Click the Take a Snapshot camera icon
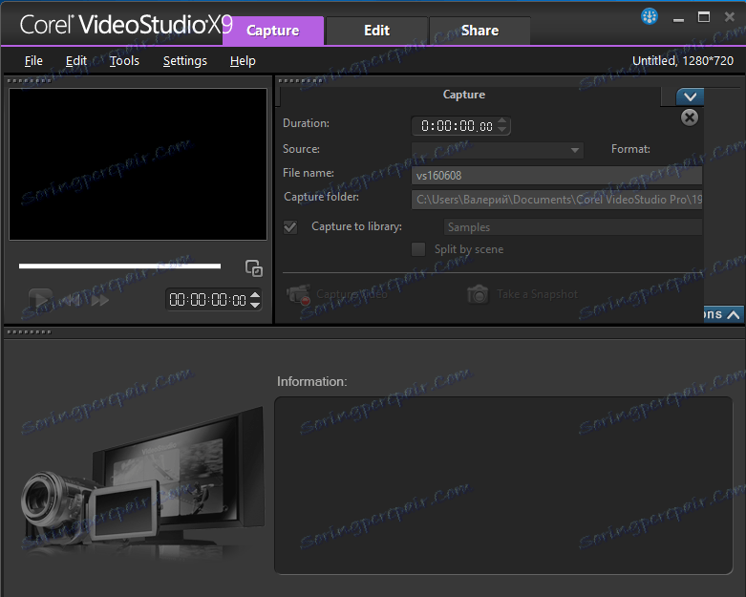 click(x=478, y=294)
